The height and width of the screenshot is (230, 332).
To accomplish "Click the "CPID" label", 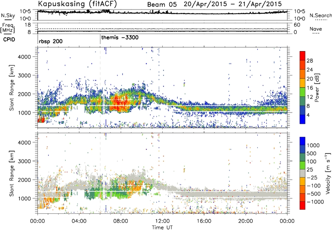I will pyautogui.click(x=9, y=39).
